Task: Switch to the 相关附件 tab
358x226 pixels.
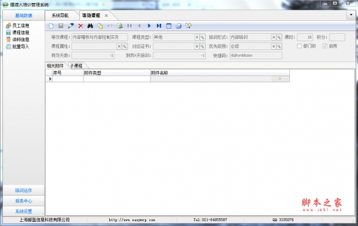Action: [x=55, y=66]
